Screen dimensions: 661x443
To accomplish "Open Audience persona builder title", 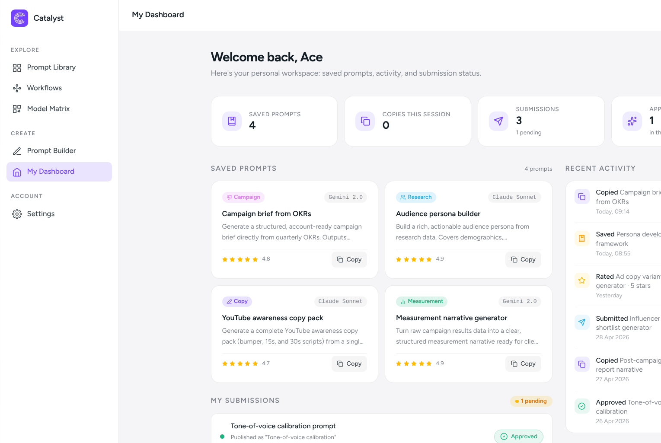I will point(438,214).
